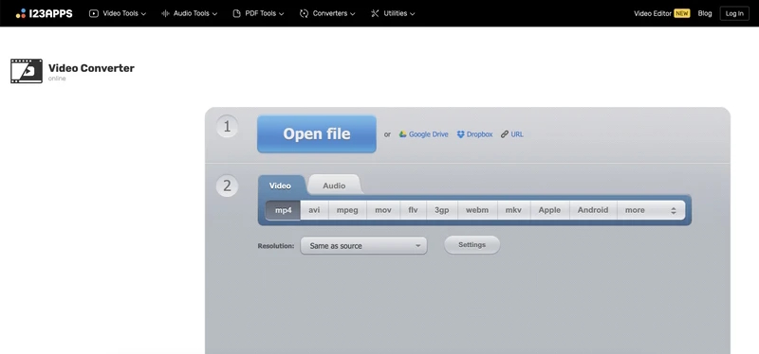Click the Video Tools play icon
This screenshot has height=354, width=759.
click(94, 13)
